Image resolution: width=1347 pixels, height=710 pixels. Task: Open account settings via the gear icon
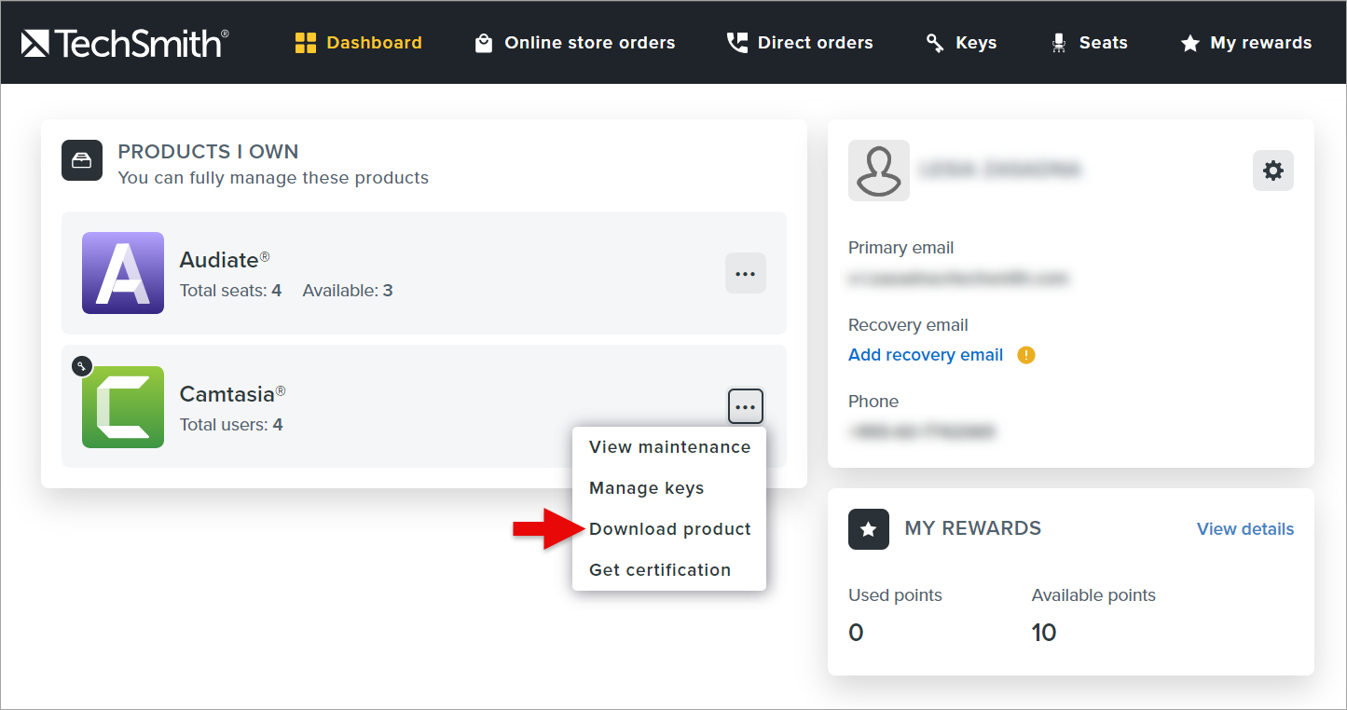click(x=1272, y=171)
